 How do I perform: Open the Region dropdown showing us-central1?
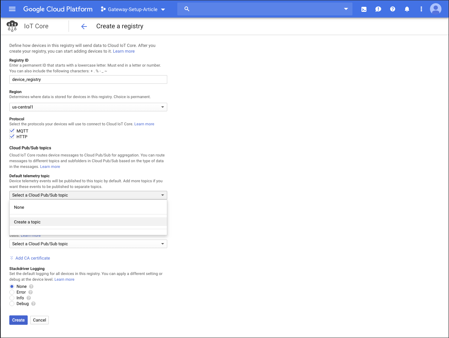click(88, 107)
